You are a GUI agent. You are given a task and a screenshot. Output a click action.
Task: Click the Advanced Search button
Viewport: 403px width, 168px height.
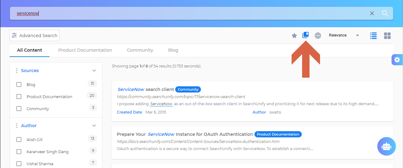pos(34,36)
